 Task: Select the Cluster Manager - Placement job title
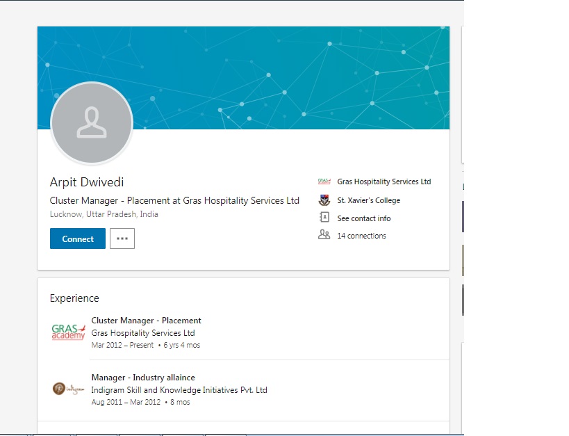tap(146, 321)
